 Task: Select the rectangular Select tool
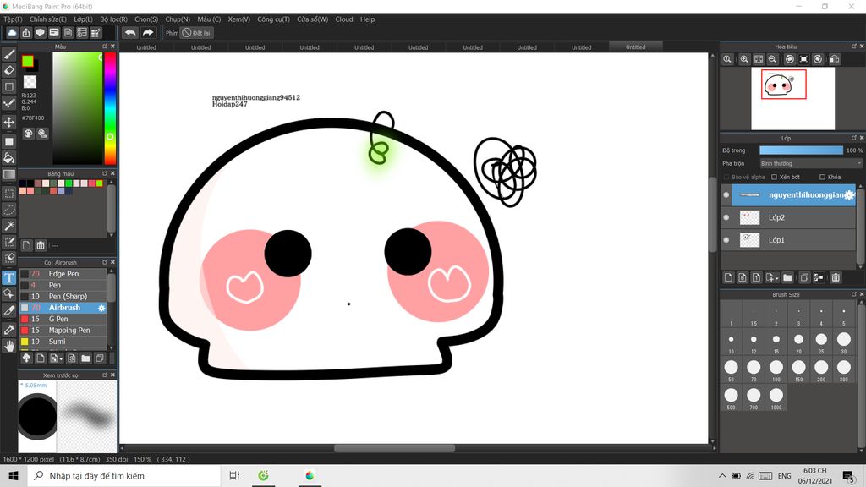point(8,194)
